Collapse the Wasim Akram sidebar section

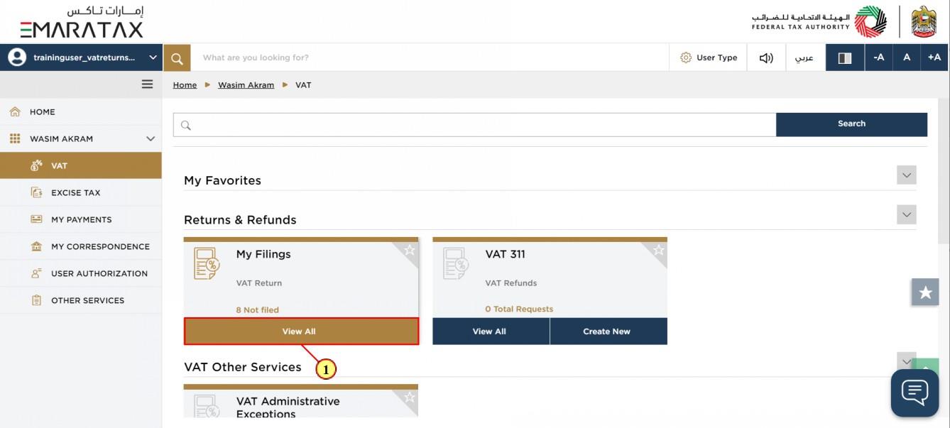click(150, 138)
